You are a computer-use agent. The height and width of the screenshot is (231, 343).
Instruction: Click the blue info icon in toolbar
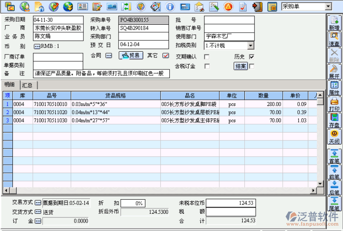coord(169,7)
